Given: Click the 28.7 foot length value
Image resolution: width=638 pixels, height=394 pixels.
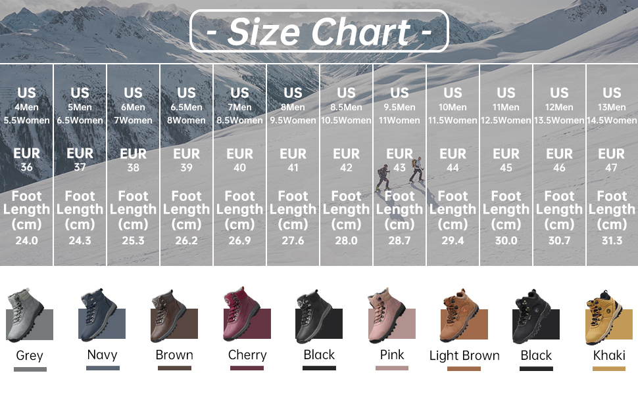Looking at the screenshot, I should [399, 240].
